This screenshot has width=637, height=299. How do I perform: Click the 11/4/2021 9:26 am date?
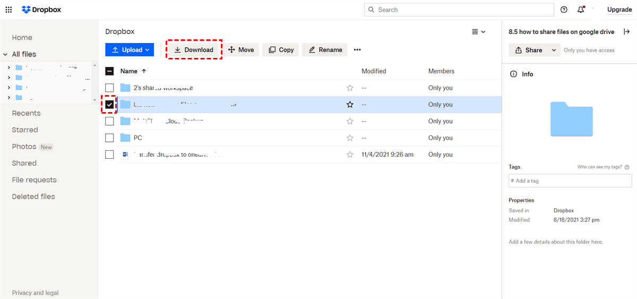pos(388,155)
